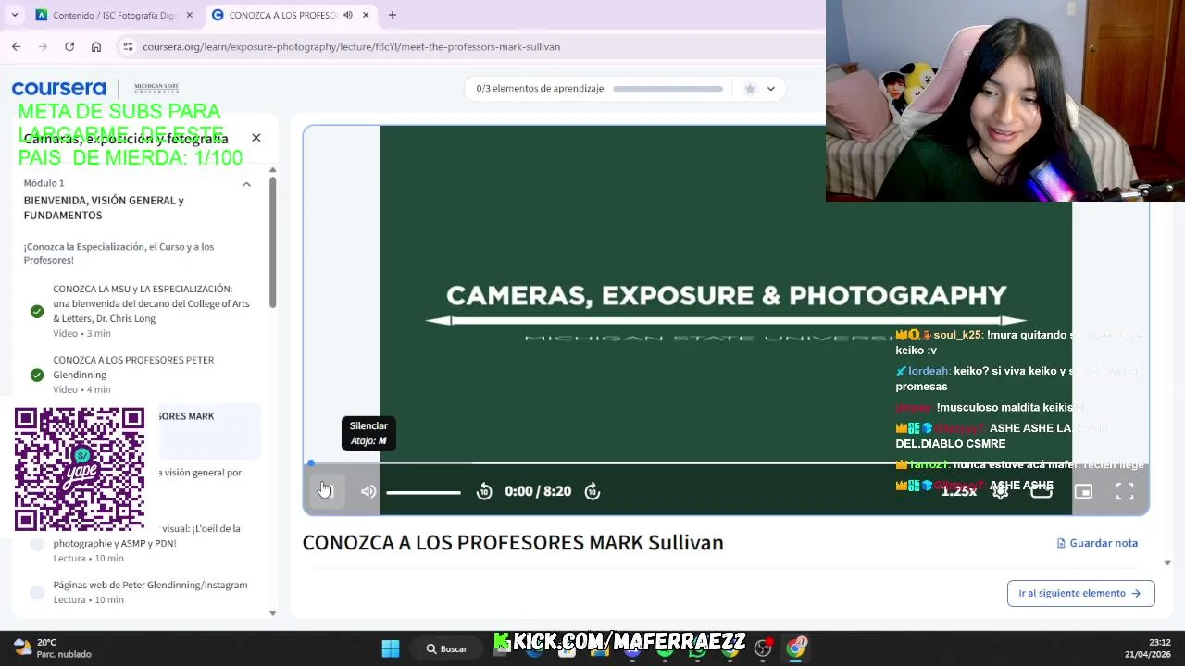1185x666 pixels.
Task: Reload the Coursera page
Action: pos(69,46)
